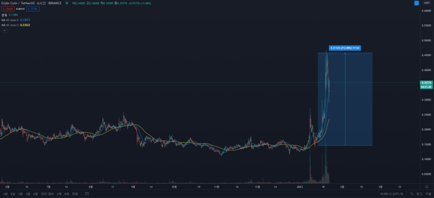Open the timezone menu showing 16:08:12 (UTC+9)
The height and width of the screenshot is (198, 434).
tap(391, 194)
